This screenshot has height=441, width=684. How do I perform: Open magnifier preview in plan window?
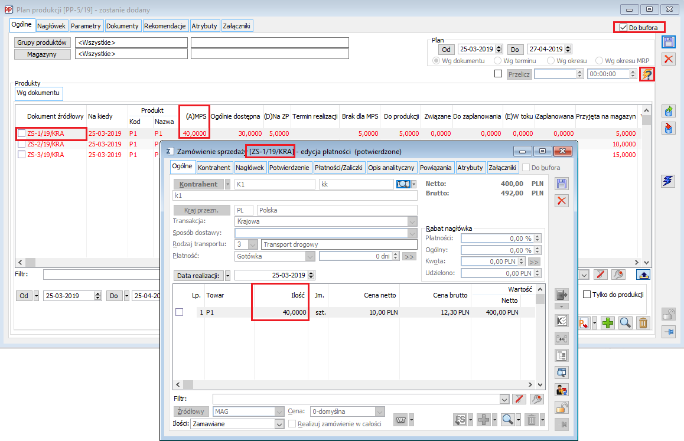pyautogui.click(x=625, y=323)
